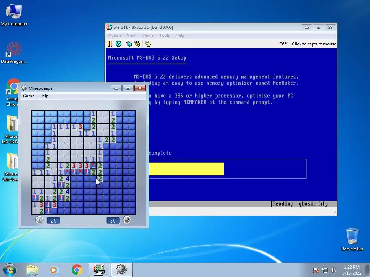Open the Help menu in Minesweeper
This screenshot has height=277, width=370.
pyautogui.click(x=44, y=96)
